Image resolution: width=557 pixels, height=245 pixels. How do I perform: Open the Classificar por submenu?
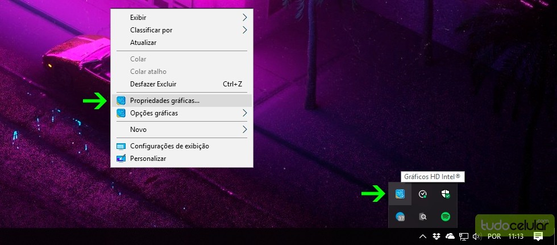pos(181,30)
